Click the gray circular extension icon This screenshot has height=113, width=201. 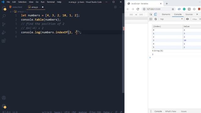coord(194,9)
